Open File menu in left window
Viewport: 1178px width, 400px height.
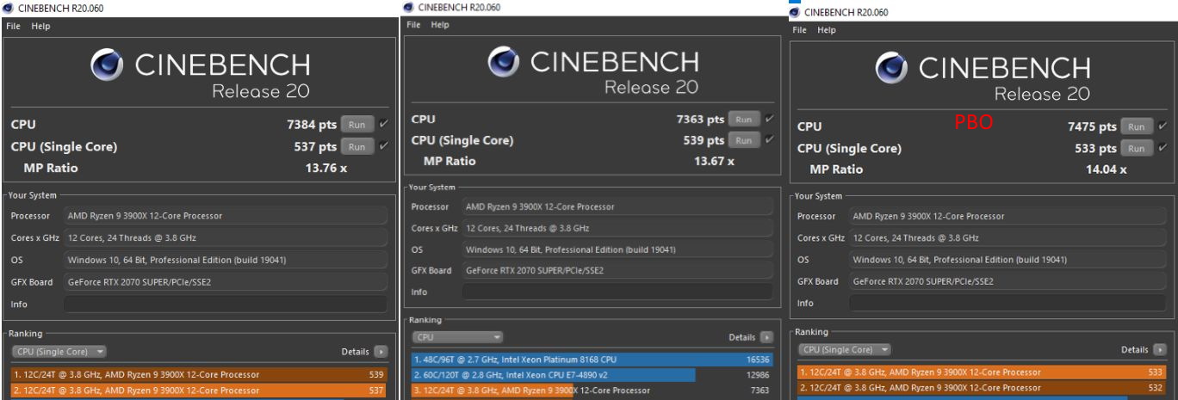click(x=13, y=26)
